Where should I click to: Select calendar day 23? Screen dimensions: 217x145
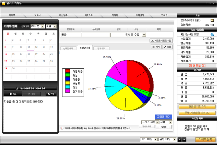tap(13, 61)
